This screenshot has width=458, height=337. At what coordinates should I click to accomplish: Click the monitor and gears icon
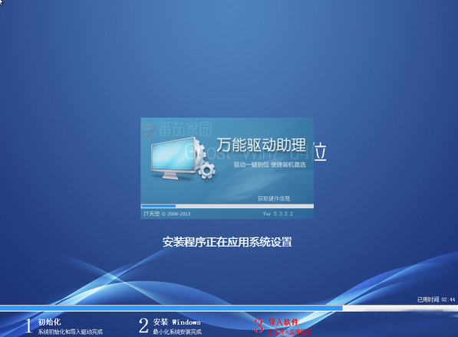point(183,159)
